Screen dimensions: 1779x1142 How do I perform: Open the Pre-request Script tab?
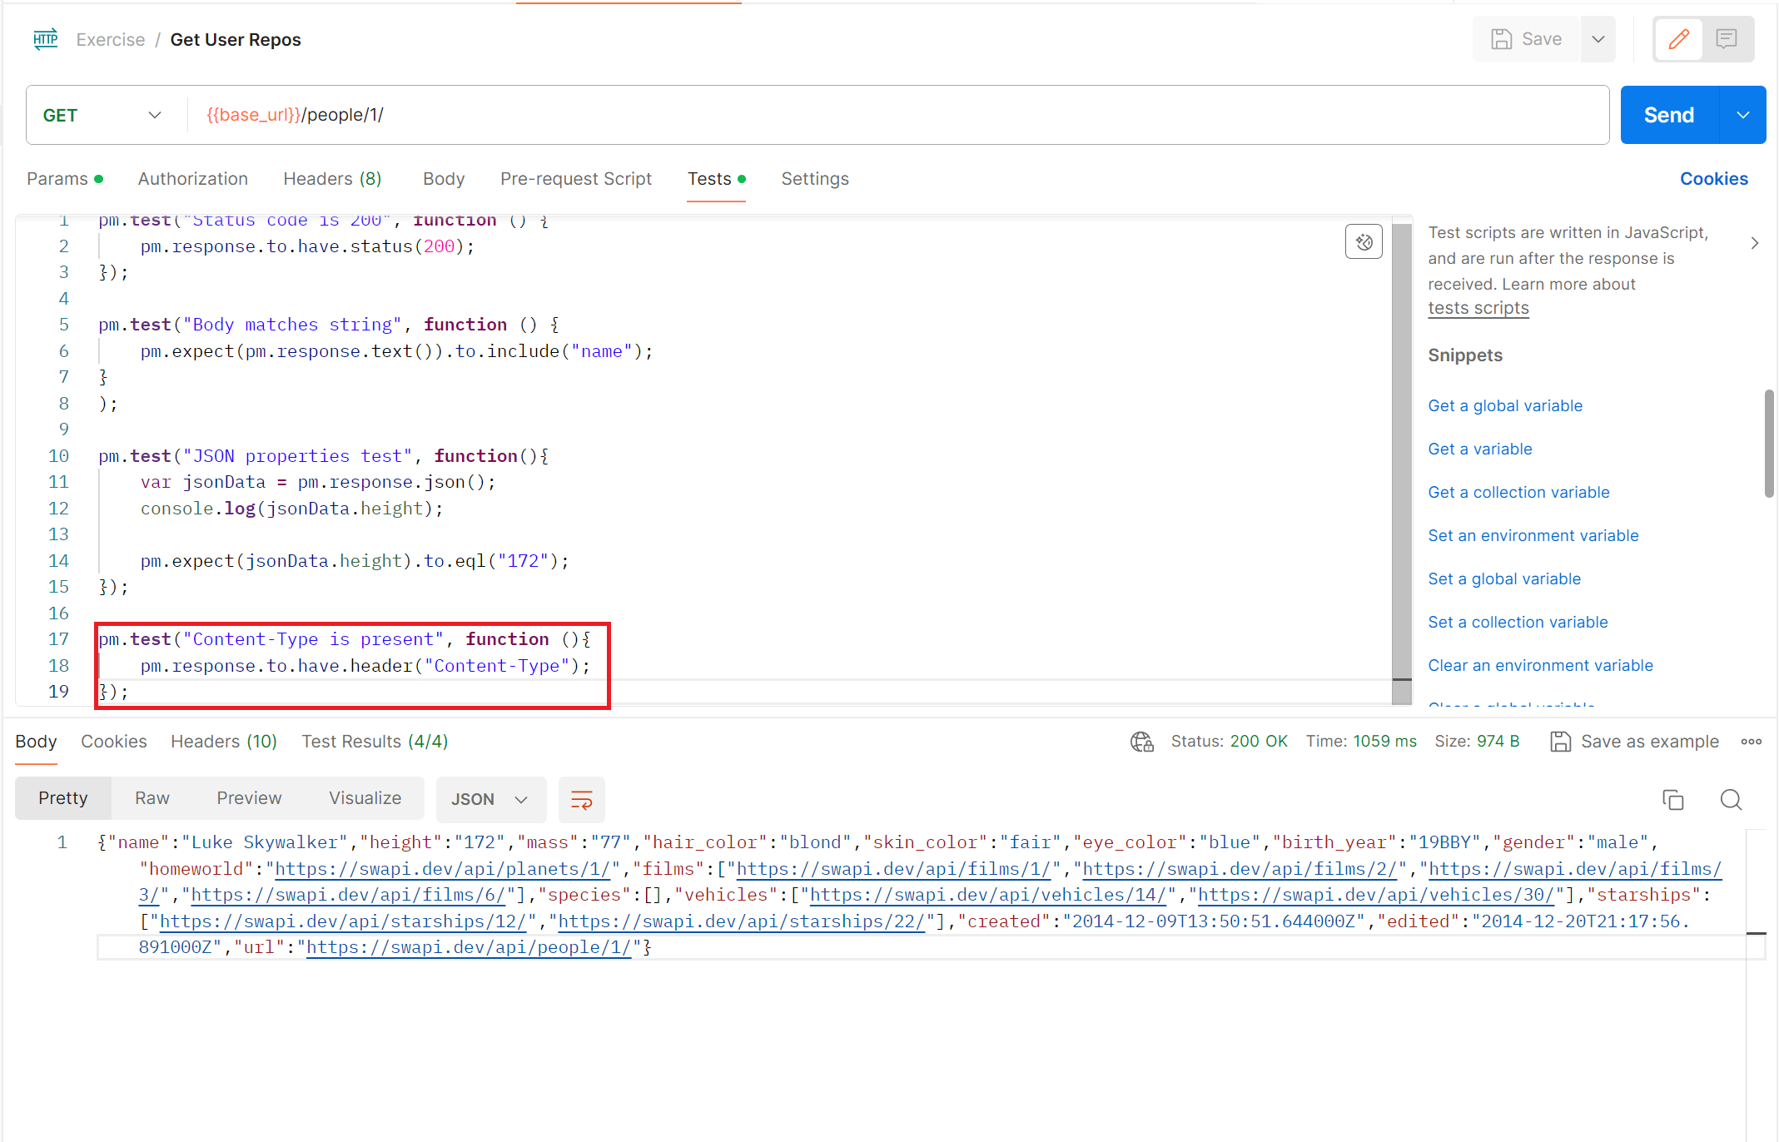(575, 179)
